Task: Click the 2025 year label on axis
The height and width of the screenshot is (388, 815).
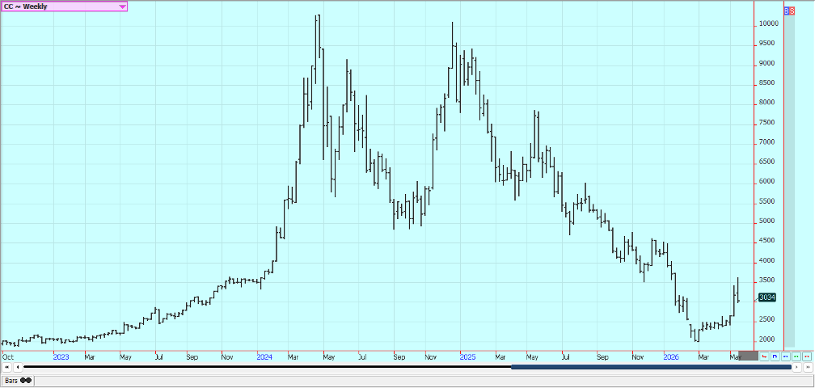Action: click(x=467, y=357)
